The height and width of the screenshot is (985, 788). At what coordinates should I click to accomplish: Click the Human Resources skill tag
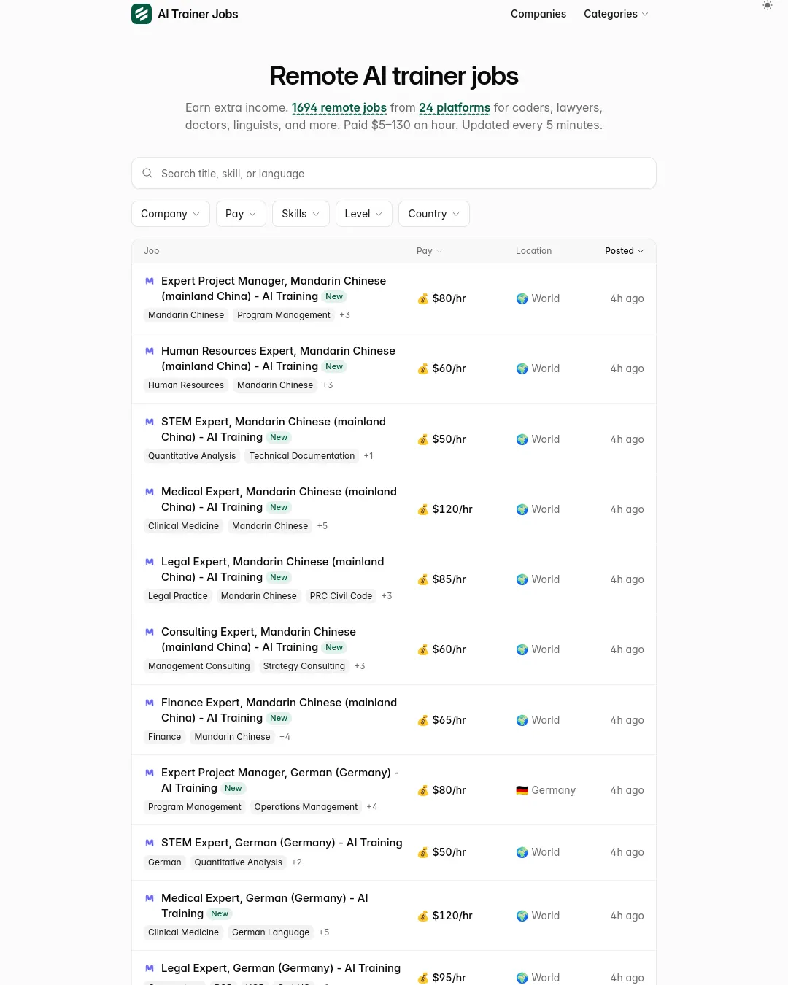pyautogui.click(x=186, y=385)
